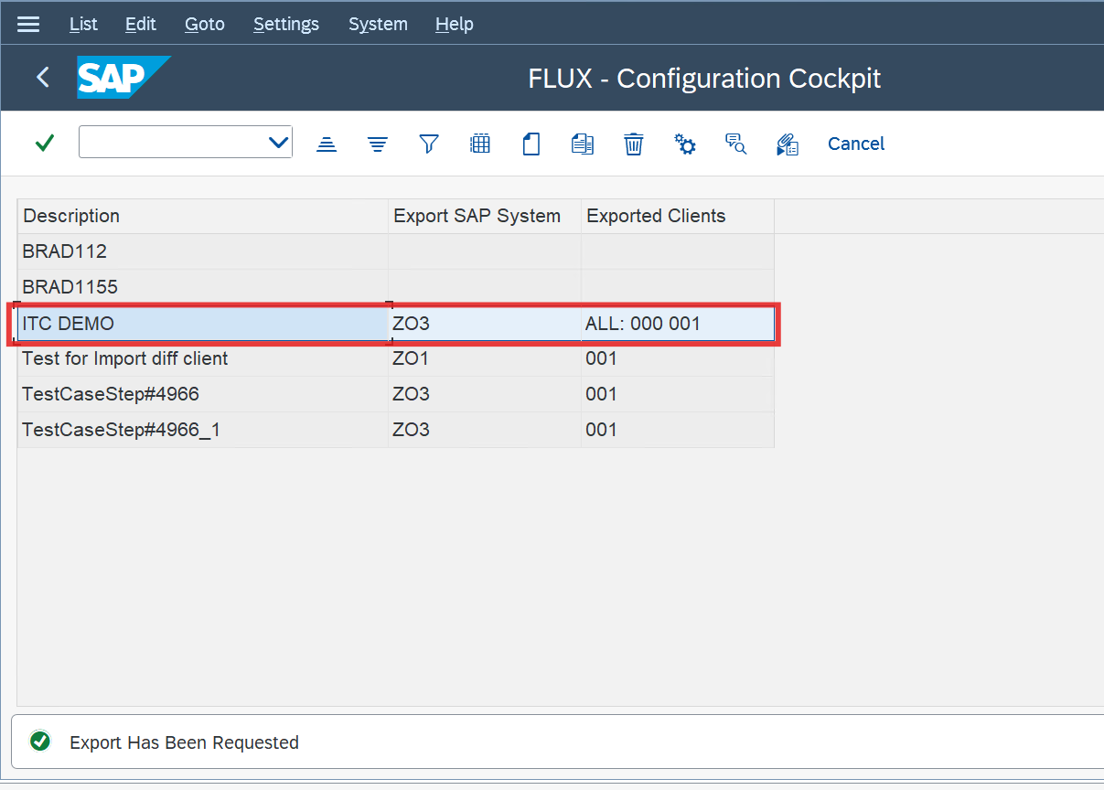Open the Settings menu
The height and width of the screenshot is (790, 1104).
285,25
